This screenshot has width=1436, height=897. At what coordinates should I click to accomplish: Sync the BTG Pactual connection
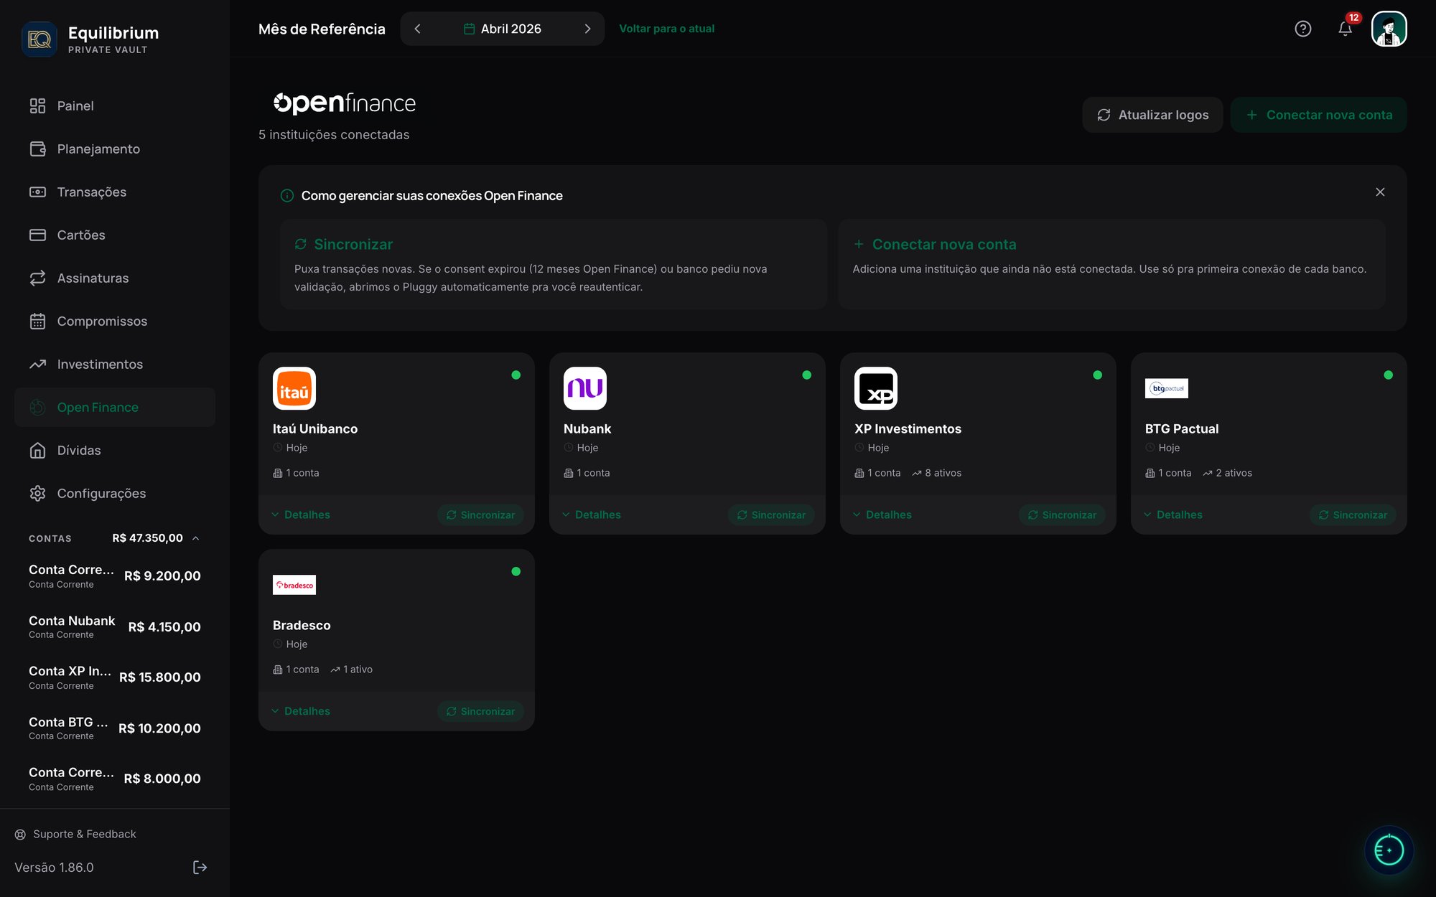click(x=1353, y=515)
